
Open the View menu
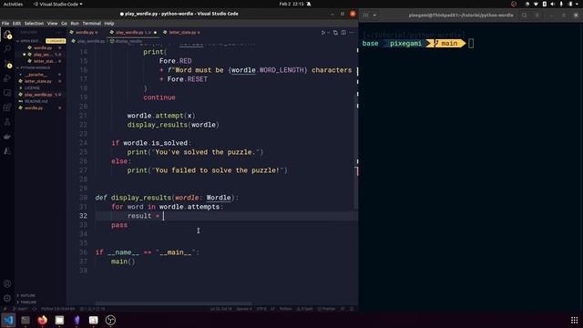(x=53, y=23)
